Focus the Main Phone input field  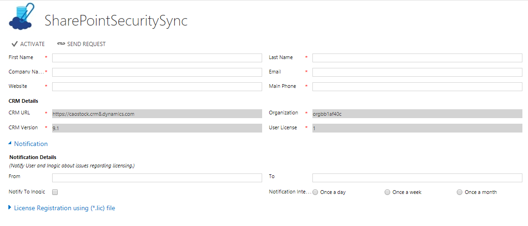(417, 86)
